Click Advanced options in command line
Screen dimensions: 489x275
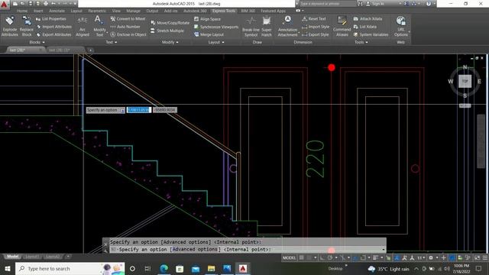[x=196, y=250]
